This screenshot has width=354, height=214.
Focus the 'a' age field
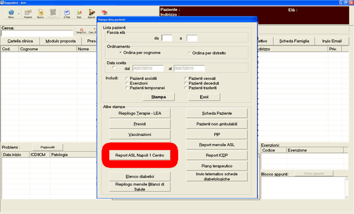(192, 38)
